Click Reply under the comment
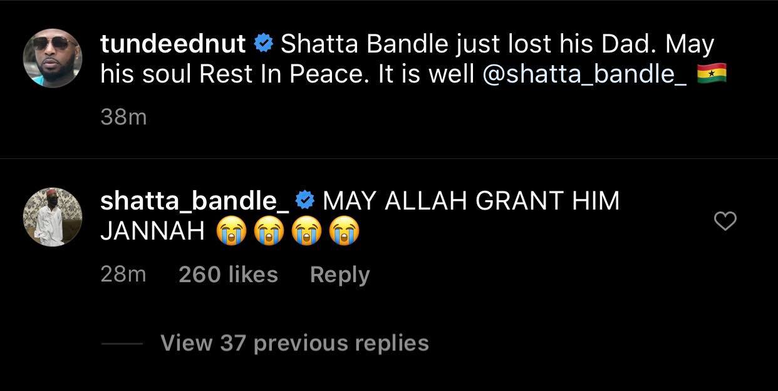The height and width of the screenshot is (391, 778). click(x=340, y=273)
